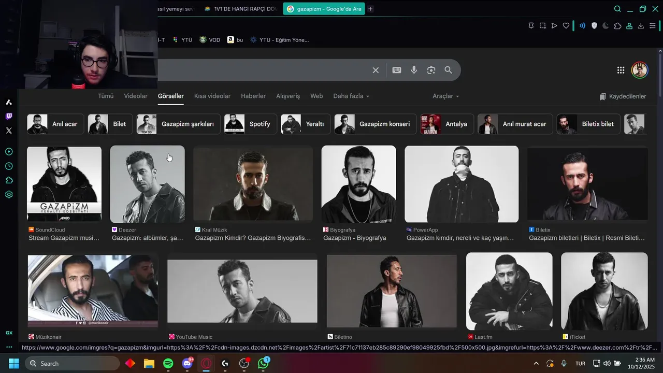Open the Easy Setup sliders icon

point(653,25)
